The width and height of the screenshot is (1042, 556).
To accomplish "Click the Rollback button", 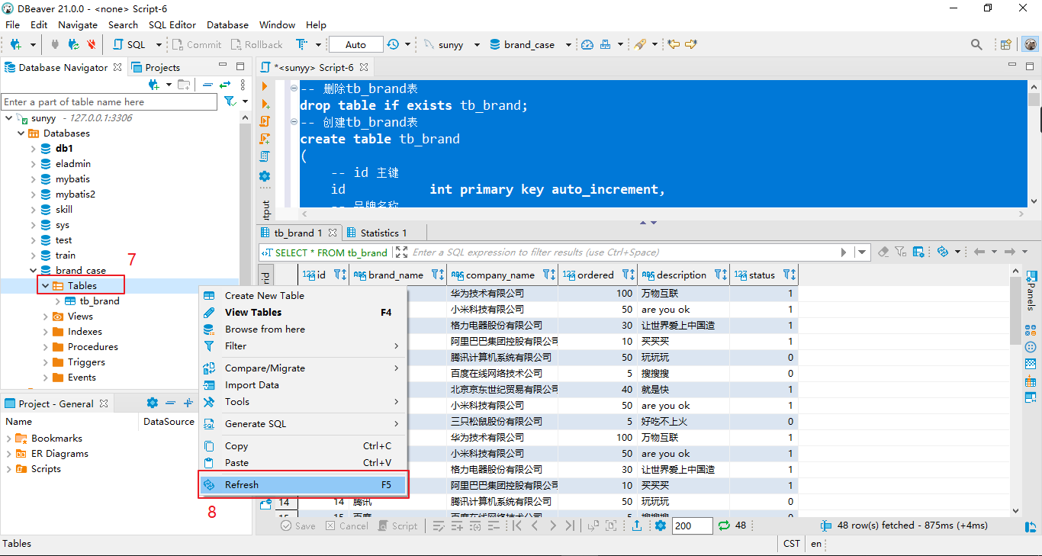I will point(256,45).
